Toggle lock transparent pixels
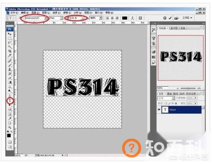Image resolution: width=212 pixels, height=164 pixels. (x=166, y=103)
